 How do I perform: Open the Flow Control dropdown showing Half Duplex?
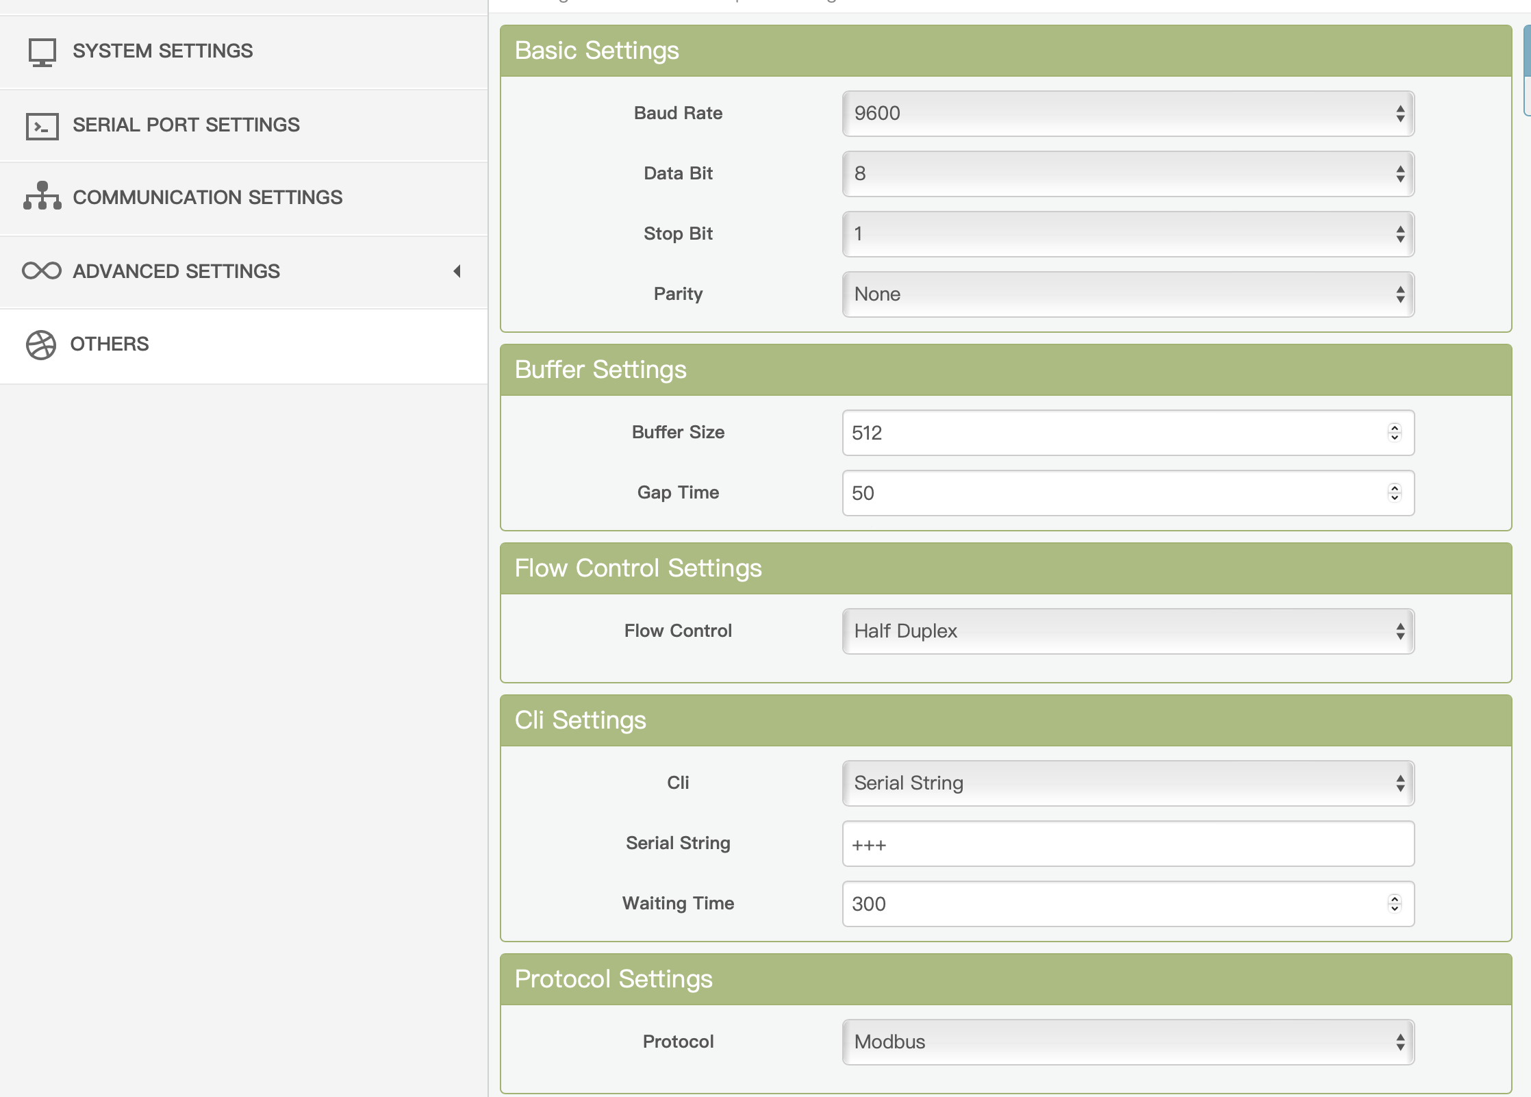1128,631
